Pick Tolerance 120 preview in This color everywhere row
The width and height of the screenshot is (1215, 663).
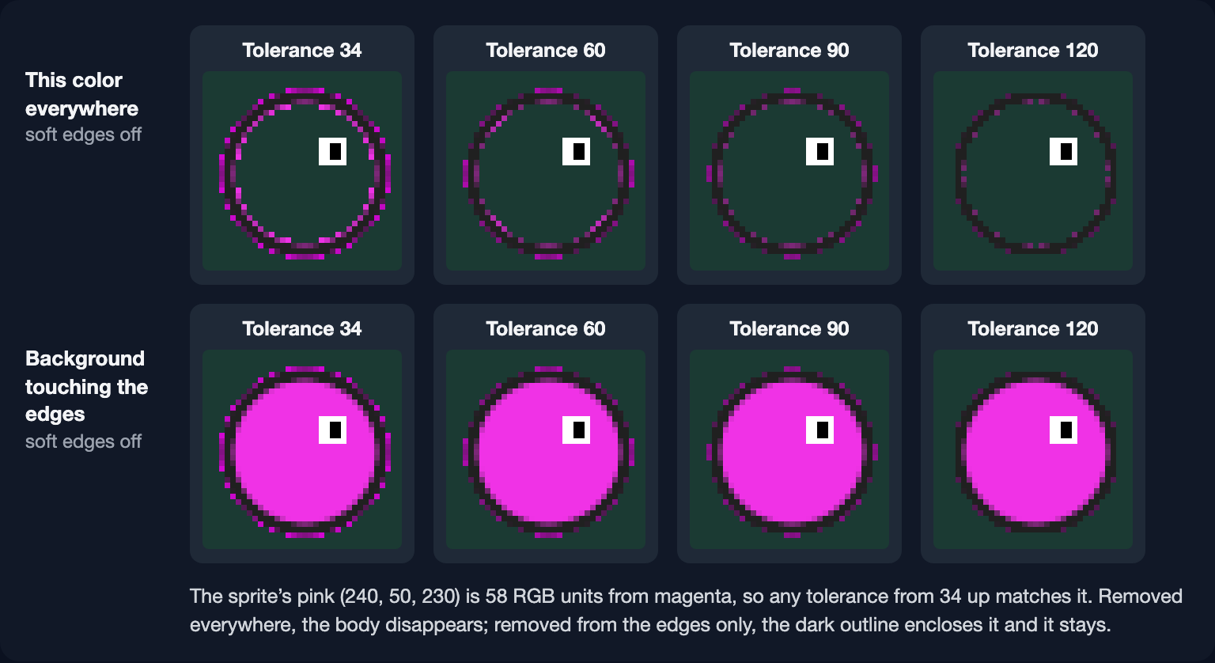[1033, 171]
